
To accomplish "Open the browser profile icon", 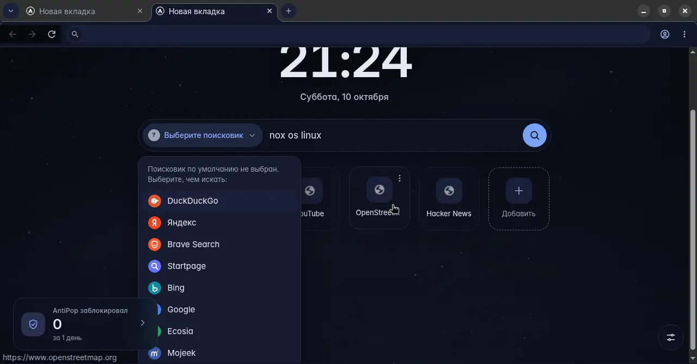I will pos(665,34).
